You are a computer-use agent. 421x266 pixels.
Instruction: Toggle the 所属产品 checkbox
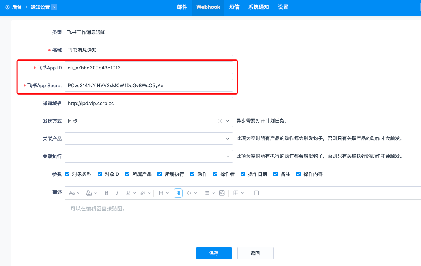pyautogui.click(x=127, y=174)
